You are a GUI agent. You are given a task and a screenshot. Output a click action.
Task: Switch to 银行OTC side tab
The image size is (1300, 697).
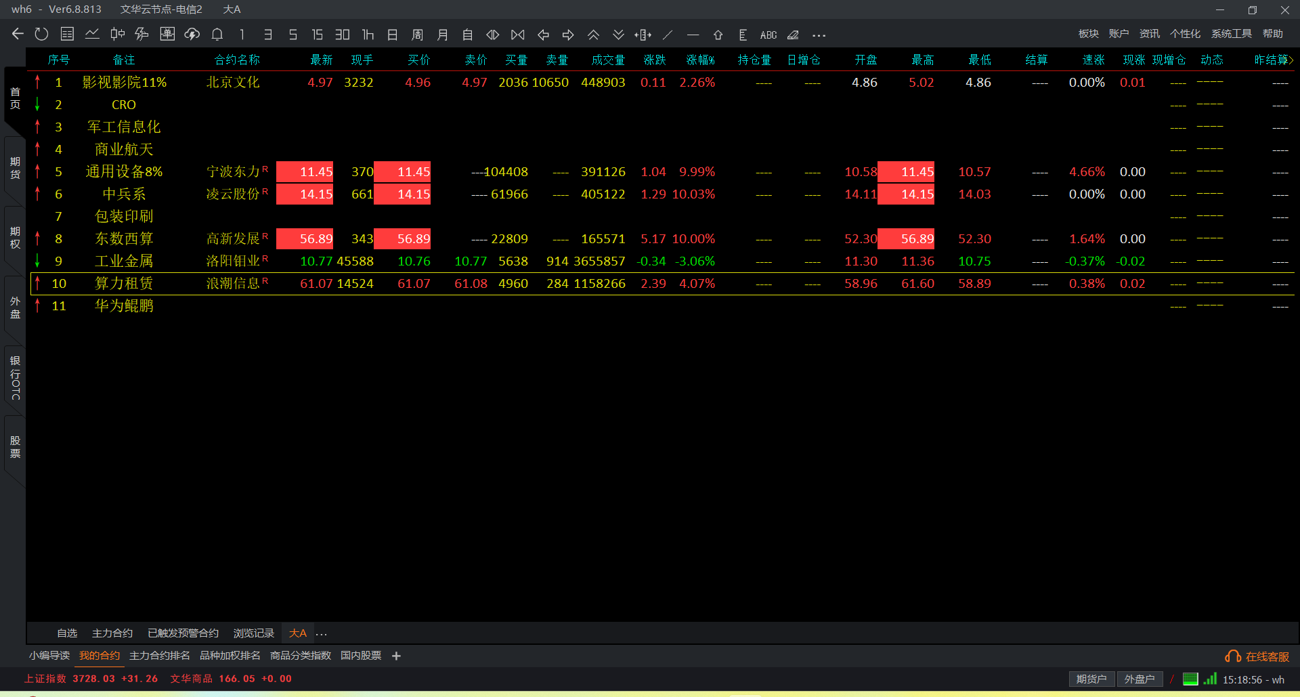15,377
